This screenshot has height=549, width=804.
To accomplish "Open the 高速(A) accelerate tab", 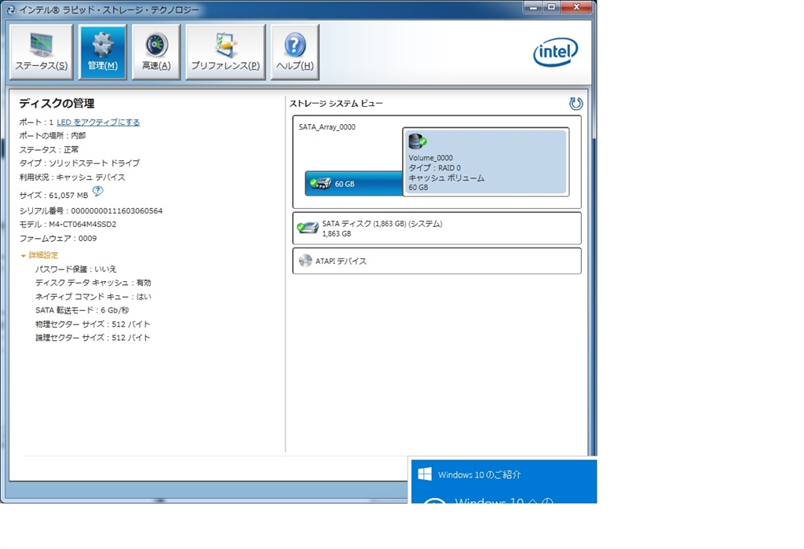I will click(156, 53).
